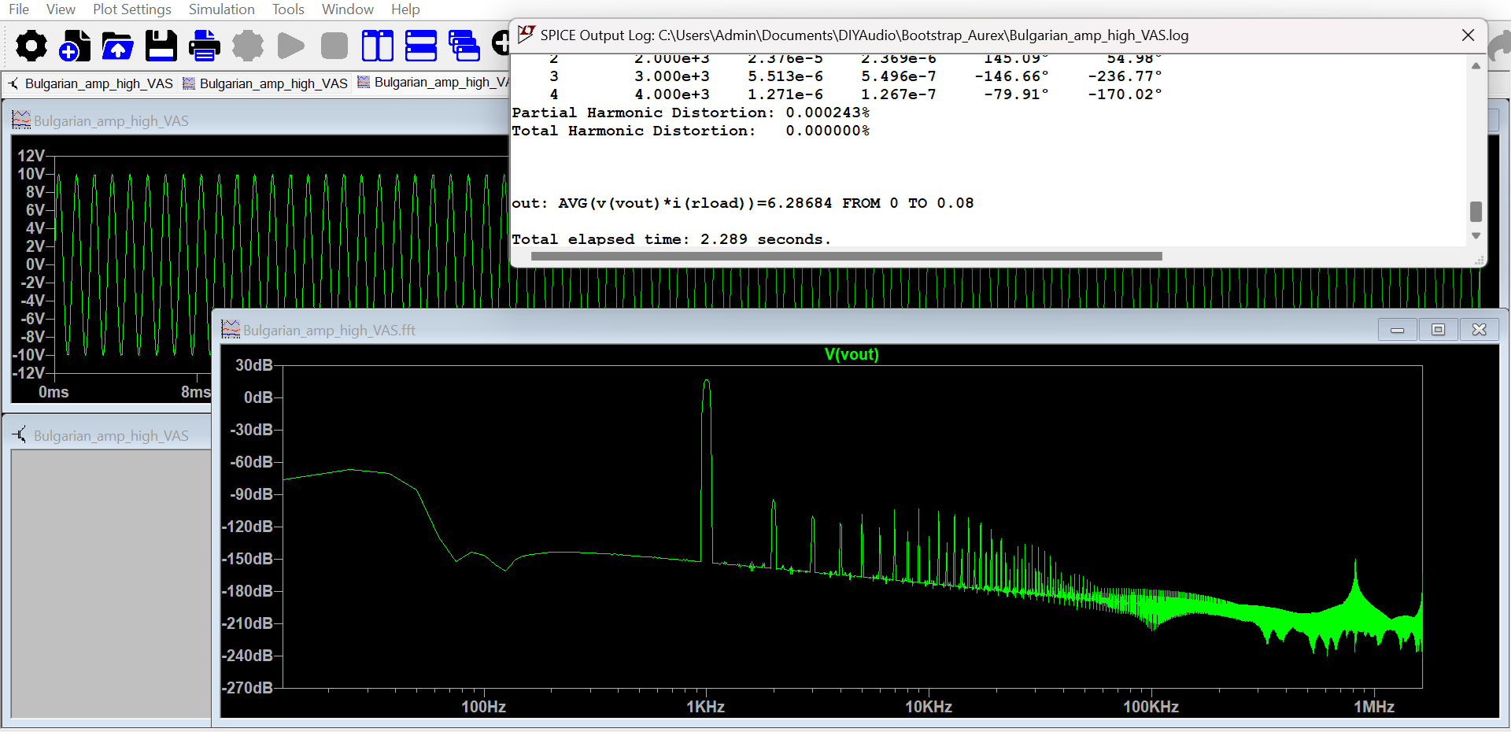Tile windows horizontally icon
The height and width of the screenshot is (732, 1511).
pos(421,46)
